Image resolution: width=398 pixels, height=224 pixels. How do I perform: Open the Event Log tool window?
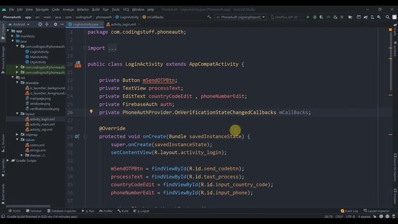pyautogui.click(x=349, y=211)
